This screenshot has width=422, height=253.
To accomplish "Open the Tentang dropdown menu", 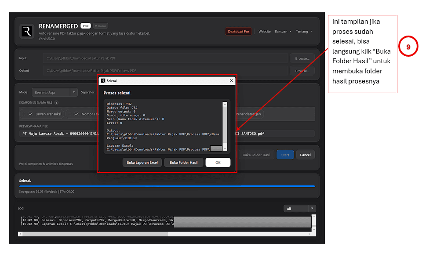I will (304, 32).
